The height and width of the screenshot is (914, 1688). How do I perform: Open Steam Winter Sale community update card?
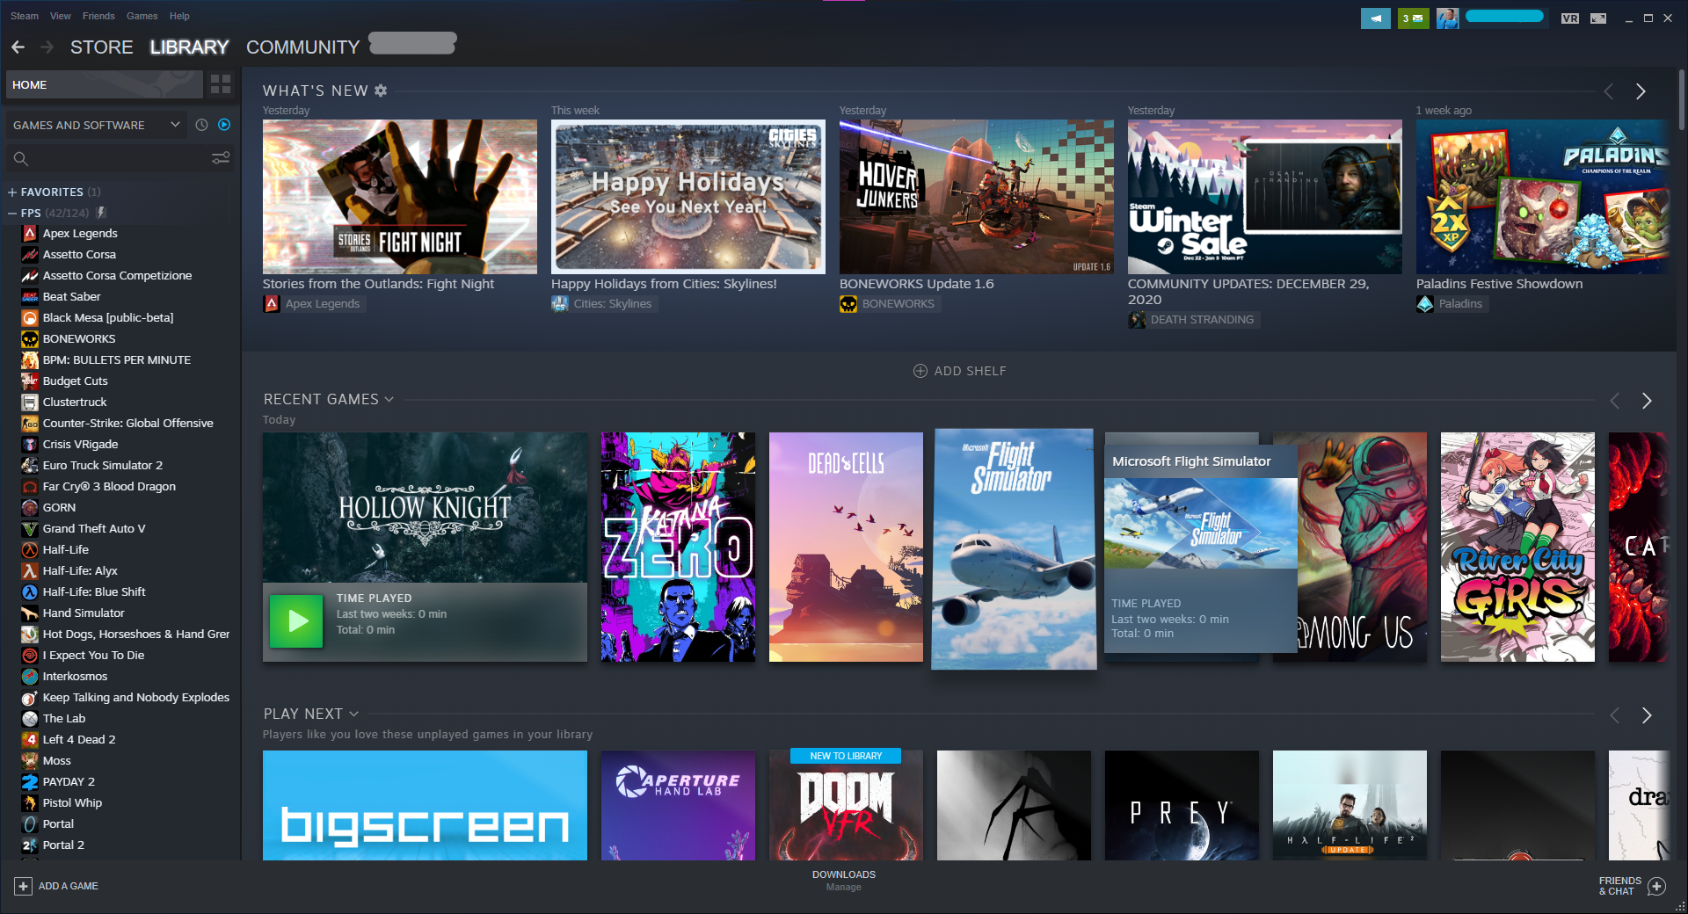point(1264,197)
